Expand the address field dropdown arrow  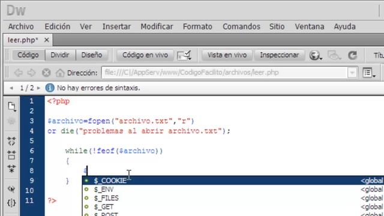[x=352, y=73]
